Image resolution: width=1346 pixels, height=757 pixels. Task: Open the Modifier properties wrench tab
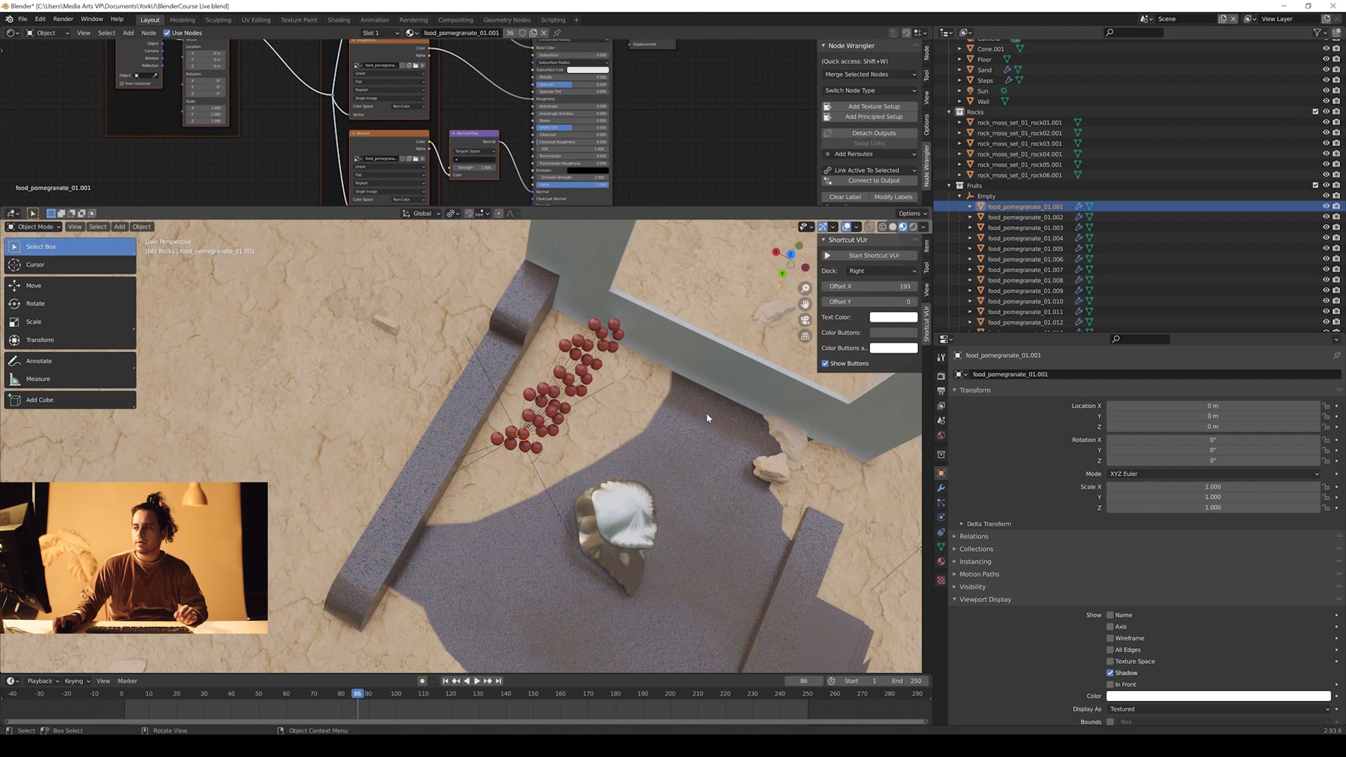click(x=941, y=488)
